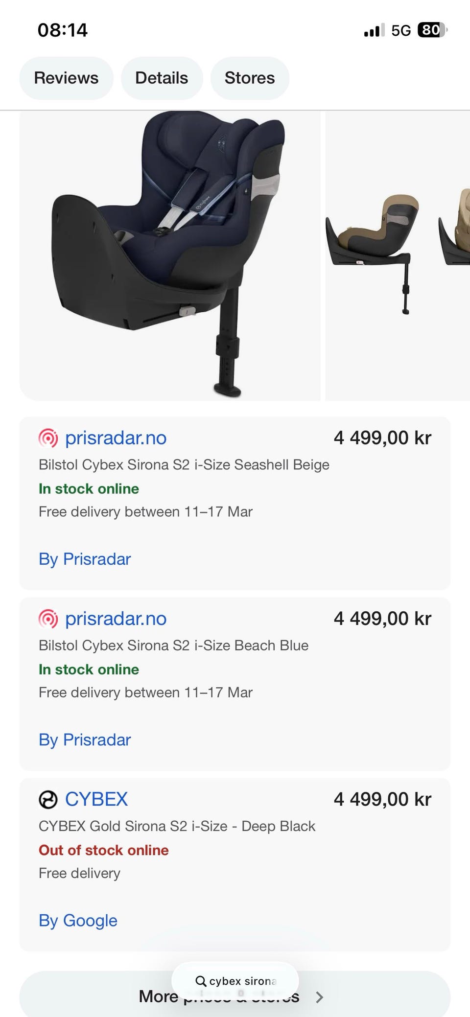Open prisradar.no link for Seashell Beige

[x=116, y=438]
